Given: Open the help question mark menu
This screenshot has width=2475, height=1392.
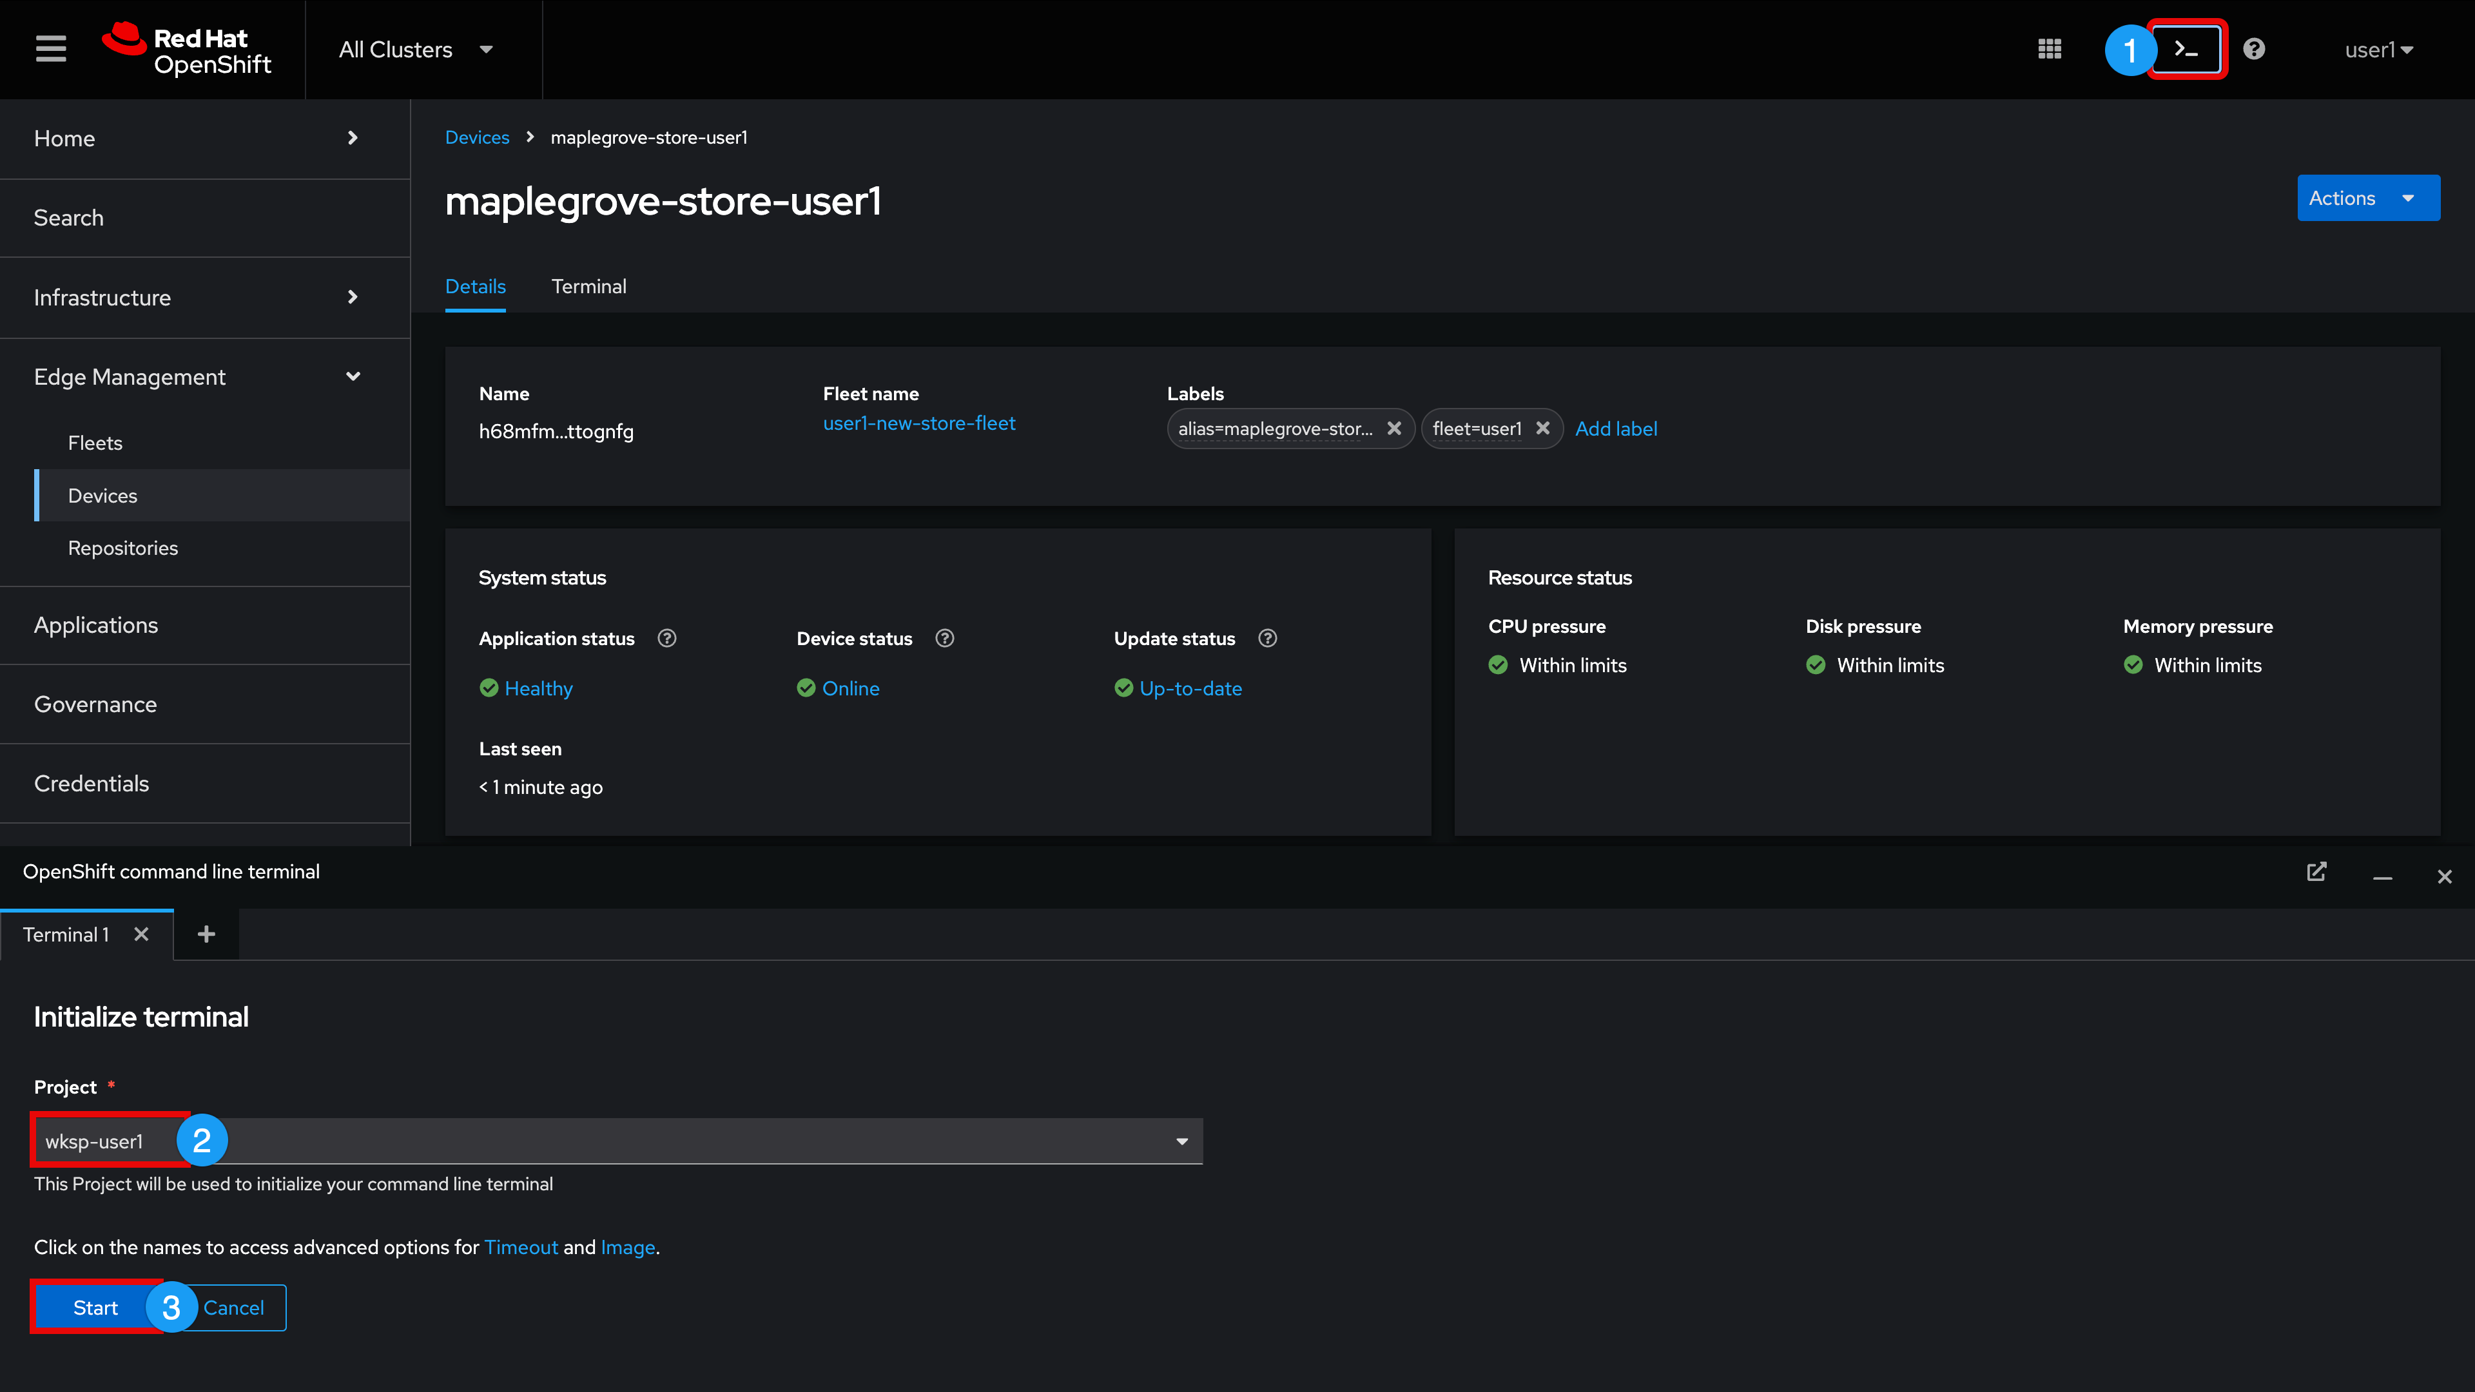Looking at the screenshot, I should (2254, 49).
